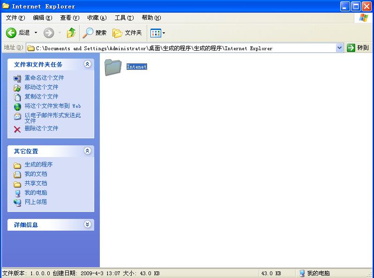This screenshot has width=374, height=278.
Task: Close the Internet Explorer window
Action: (367, 6)
